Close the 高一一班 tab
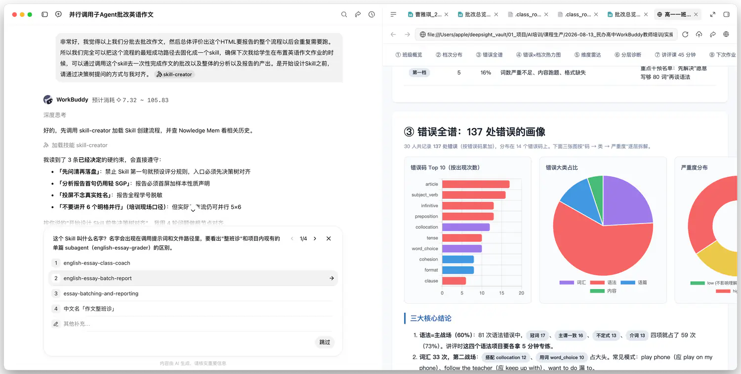This screenshot has height=374, width=741. pyautogui.click(x=696, y=15)
